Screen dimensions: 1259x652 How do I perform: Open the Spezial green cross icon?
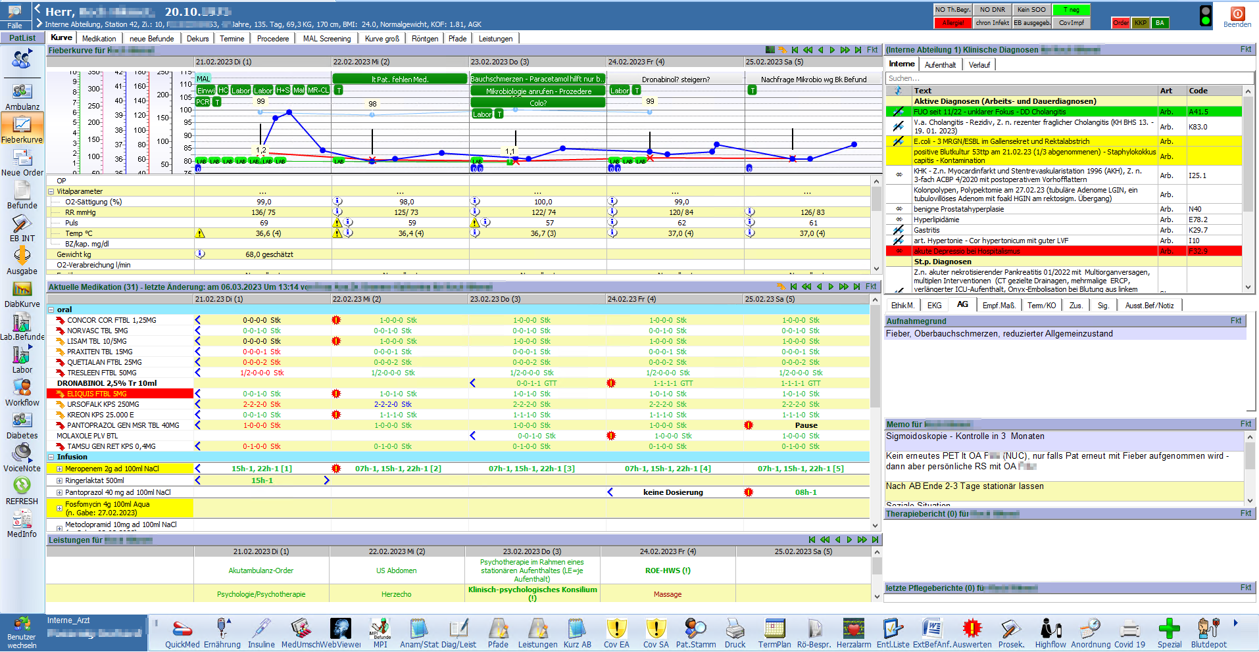coord(1169,634)
